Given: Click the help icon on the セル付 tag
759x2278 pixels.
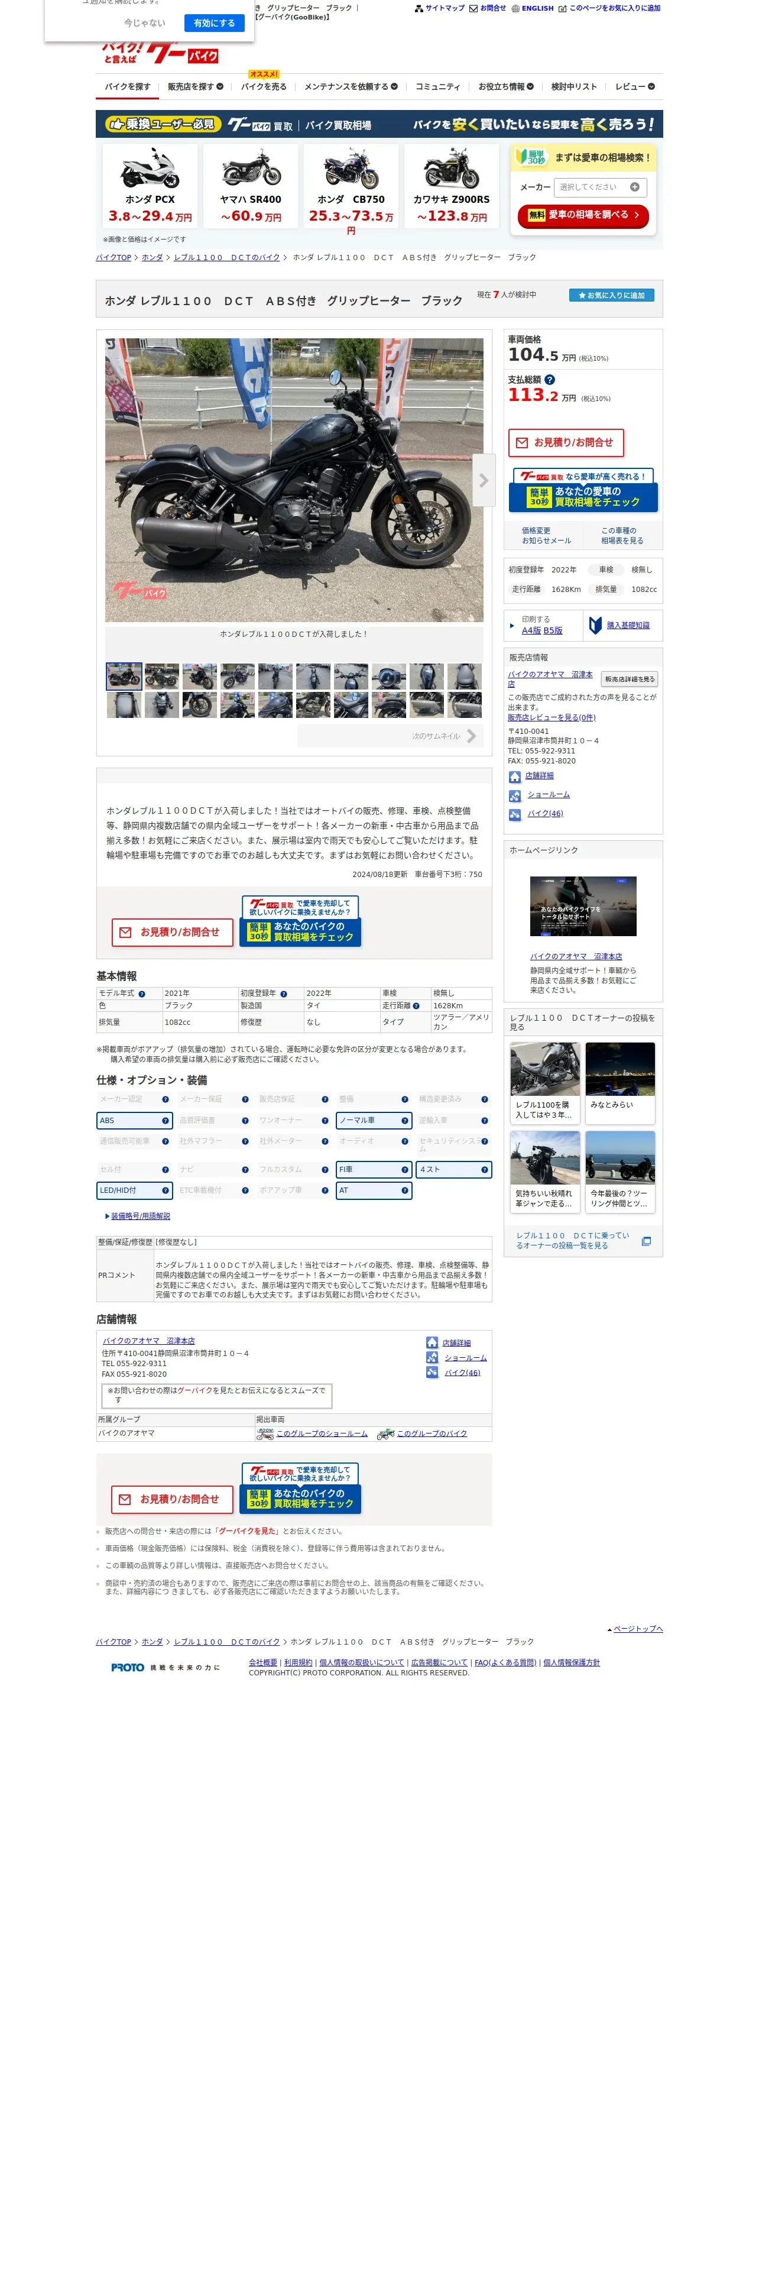Looking at the screenshot, I should 166,1170.
